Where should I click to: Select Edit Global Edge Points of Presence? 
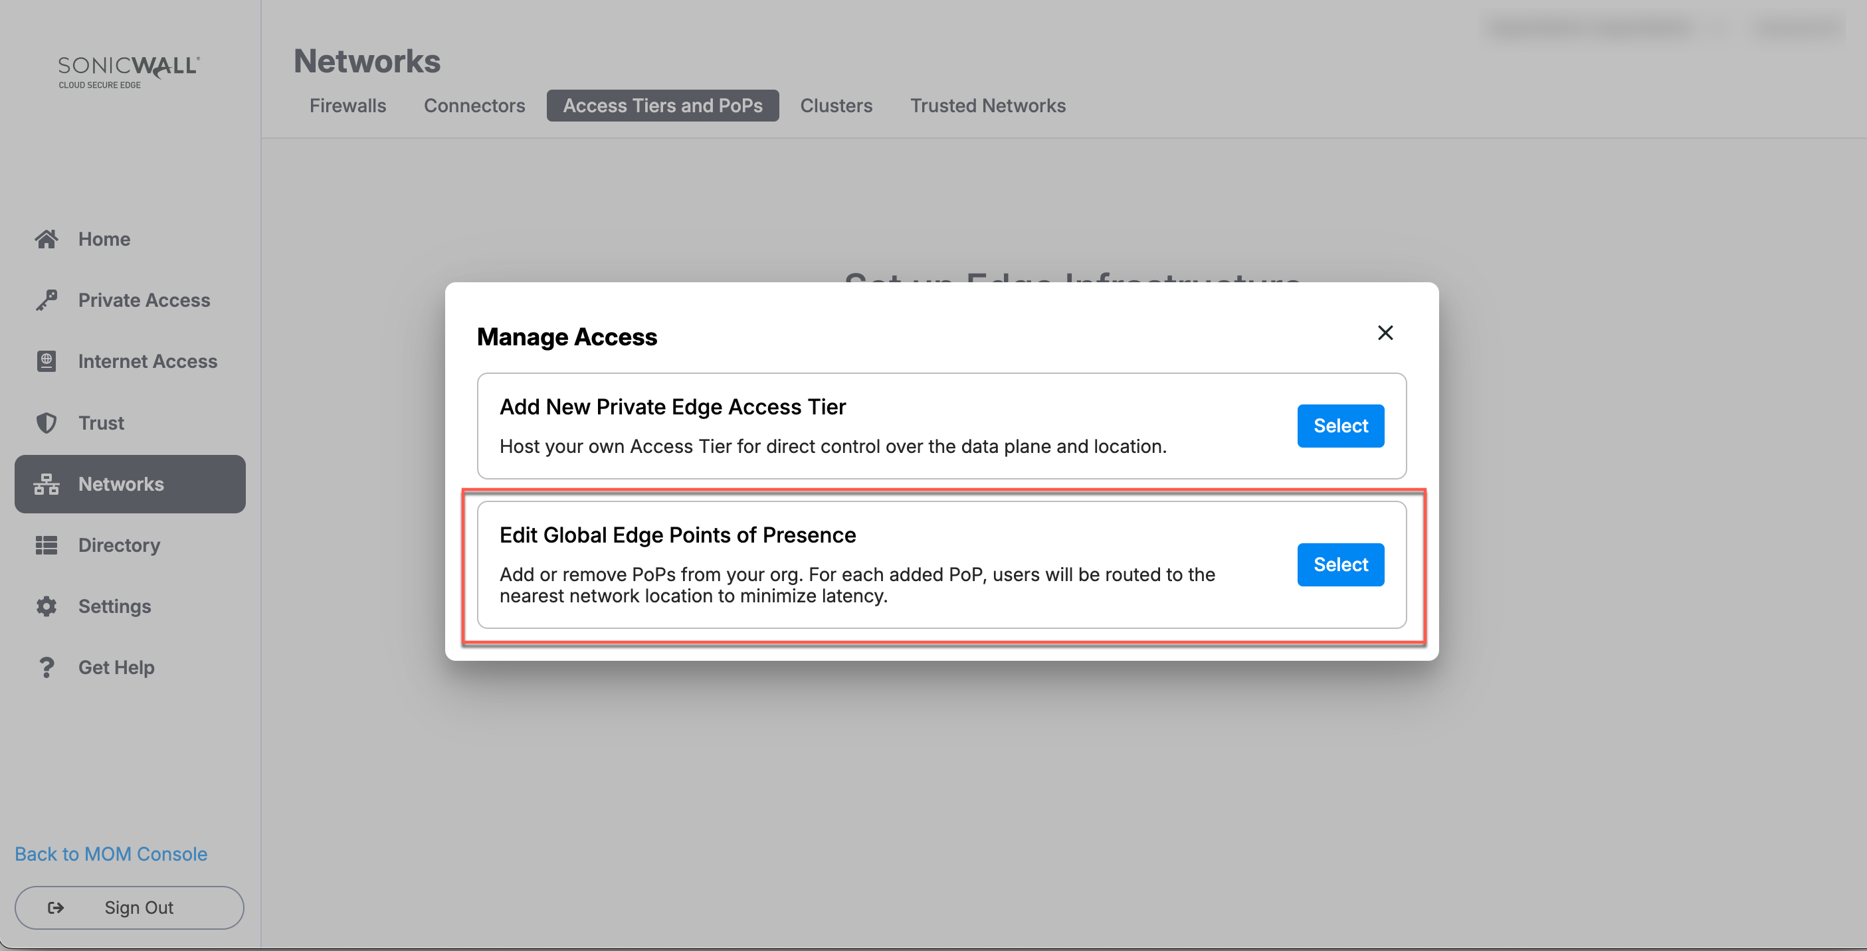click(1340, 565)
